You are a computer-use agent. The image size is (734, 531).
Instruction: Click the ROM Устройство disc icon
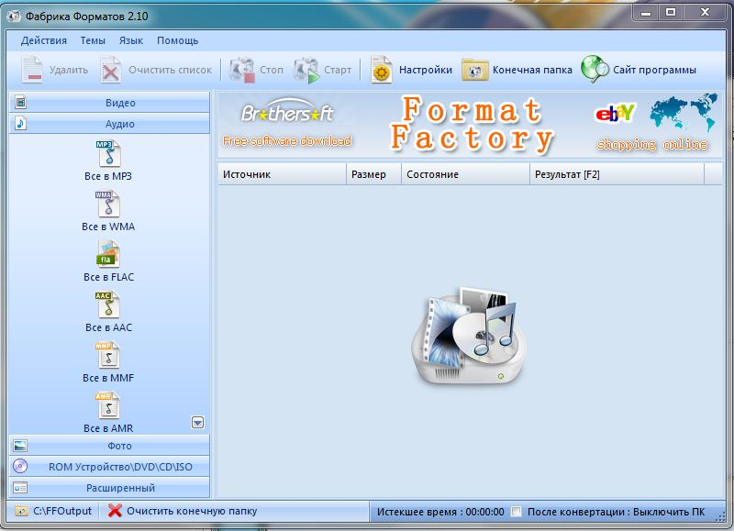coord(20,466)
